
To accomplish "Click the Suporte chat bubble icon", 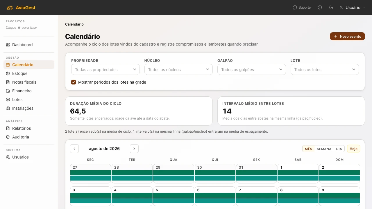I will (x=295, y=8).
